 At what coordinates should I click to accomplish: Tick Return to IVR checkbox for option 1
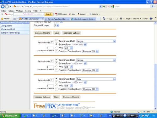click(52, 42)
